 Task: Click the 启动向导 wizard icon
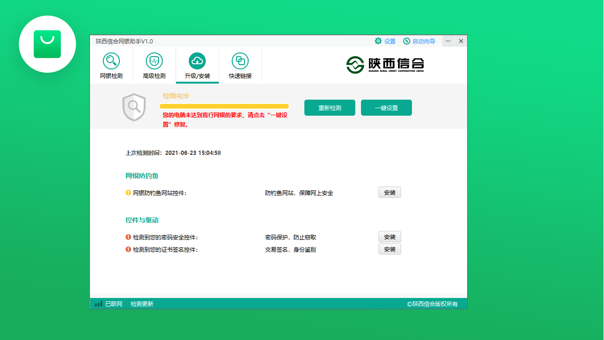[x=407, y=41]
